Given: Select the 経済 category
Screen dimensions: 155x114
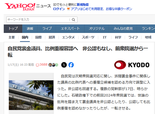Looking at the screenshot, I should pos(52,37).
